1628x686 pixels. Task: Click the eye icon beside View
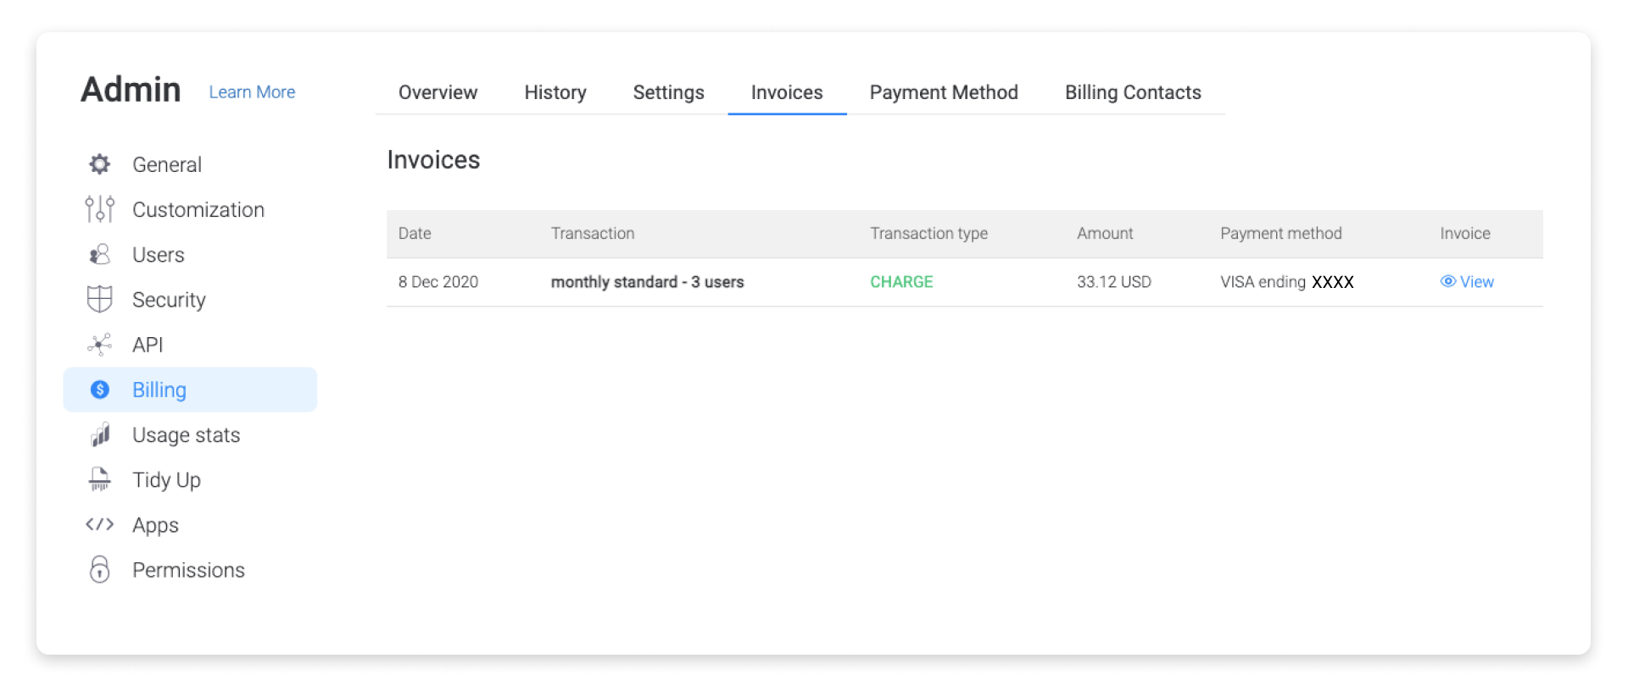tap(1448, 281)
